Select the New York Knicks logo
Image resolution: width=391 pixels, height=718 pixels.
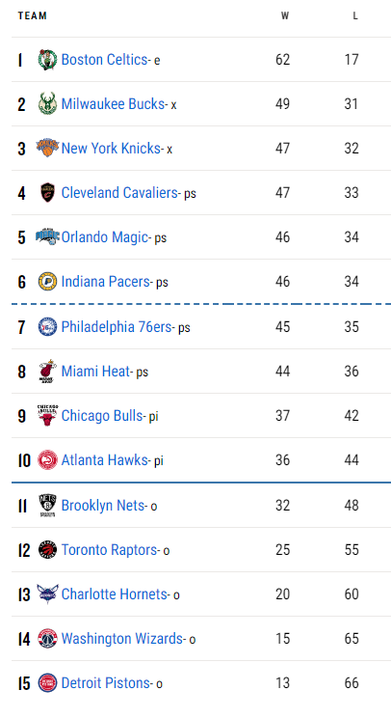[x=47, y=149]
